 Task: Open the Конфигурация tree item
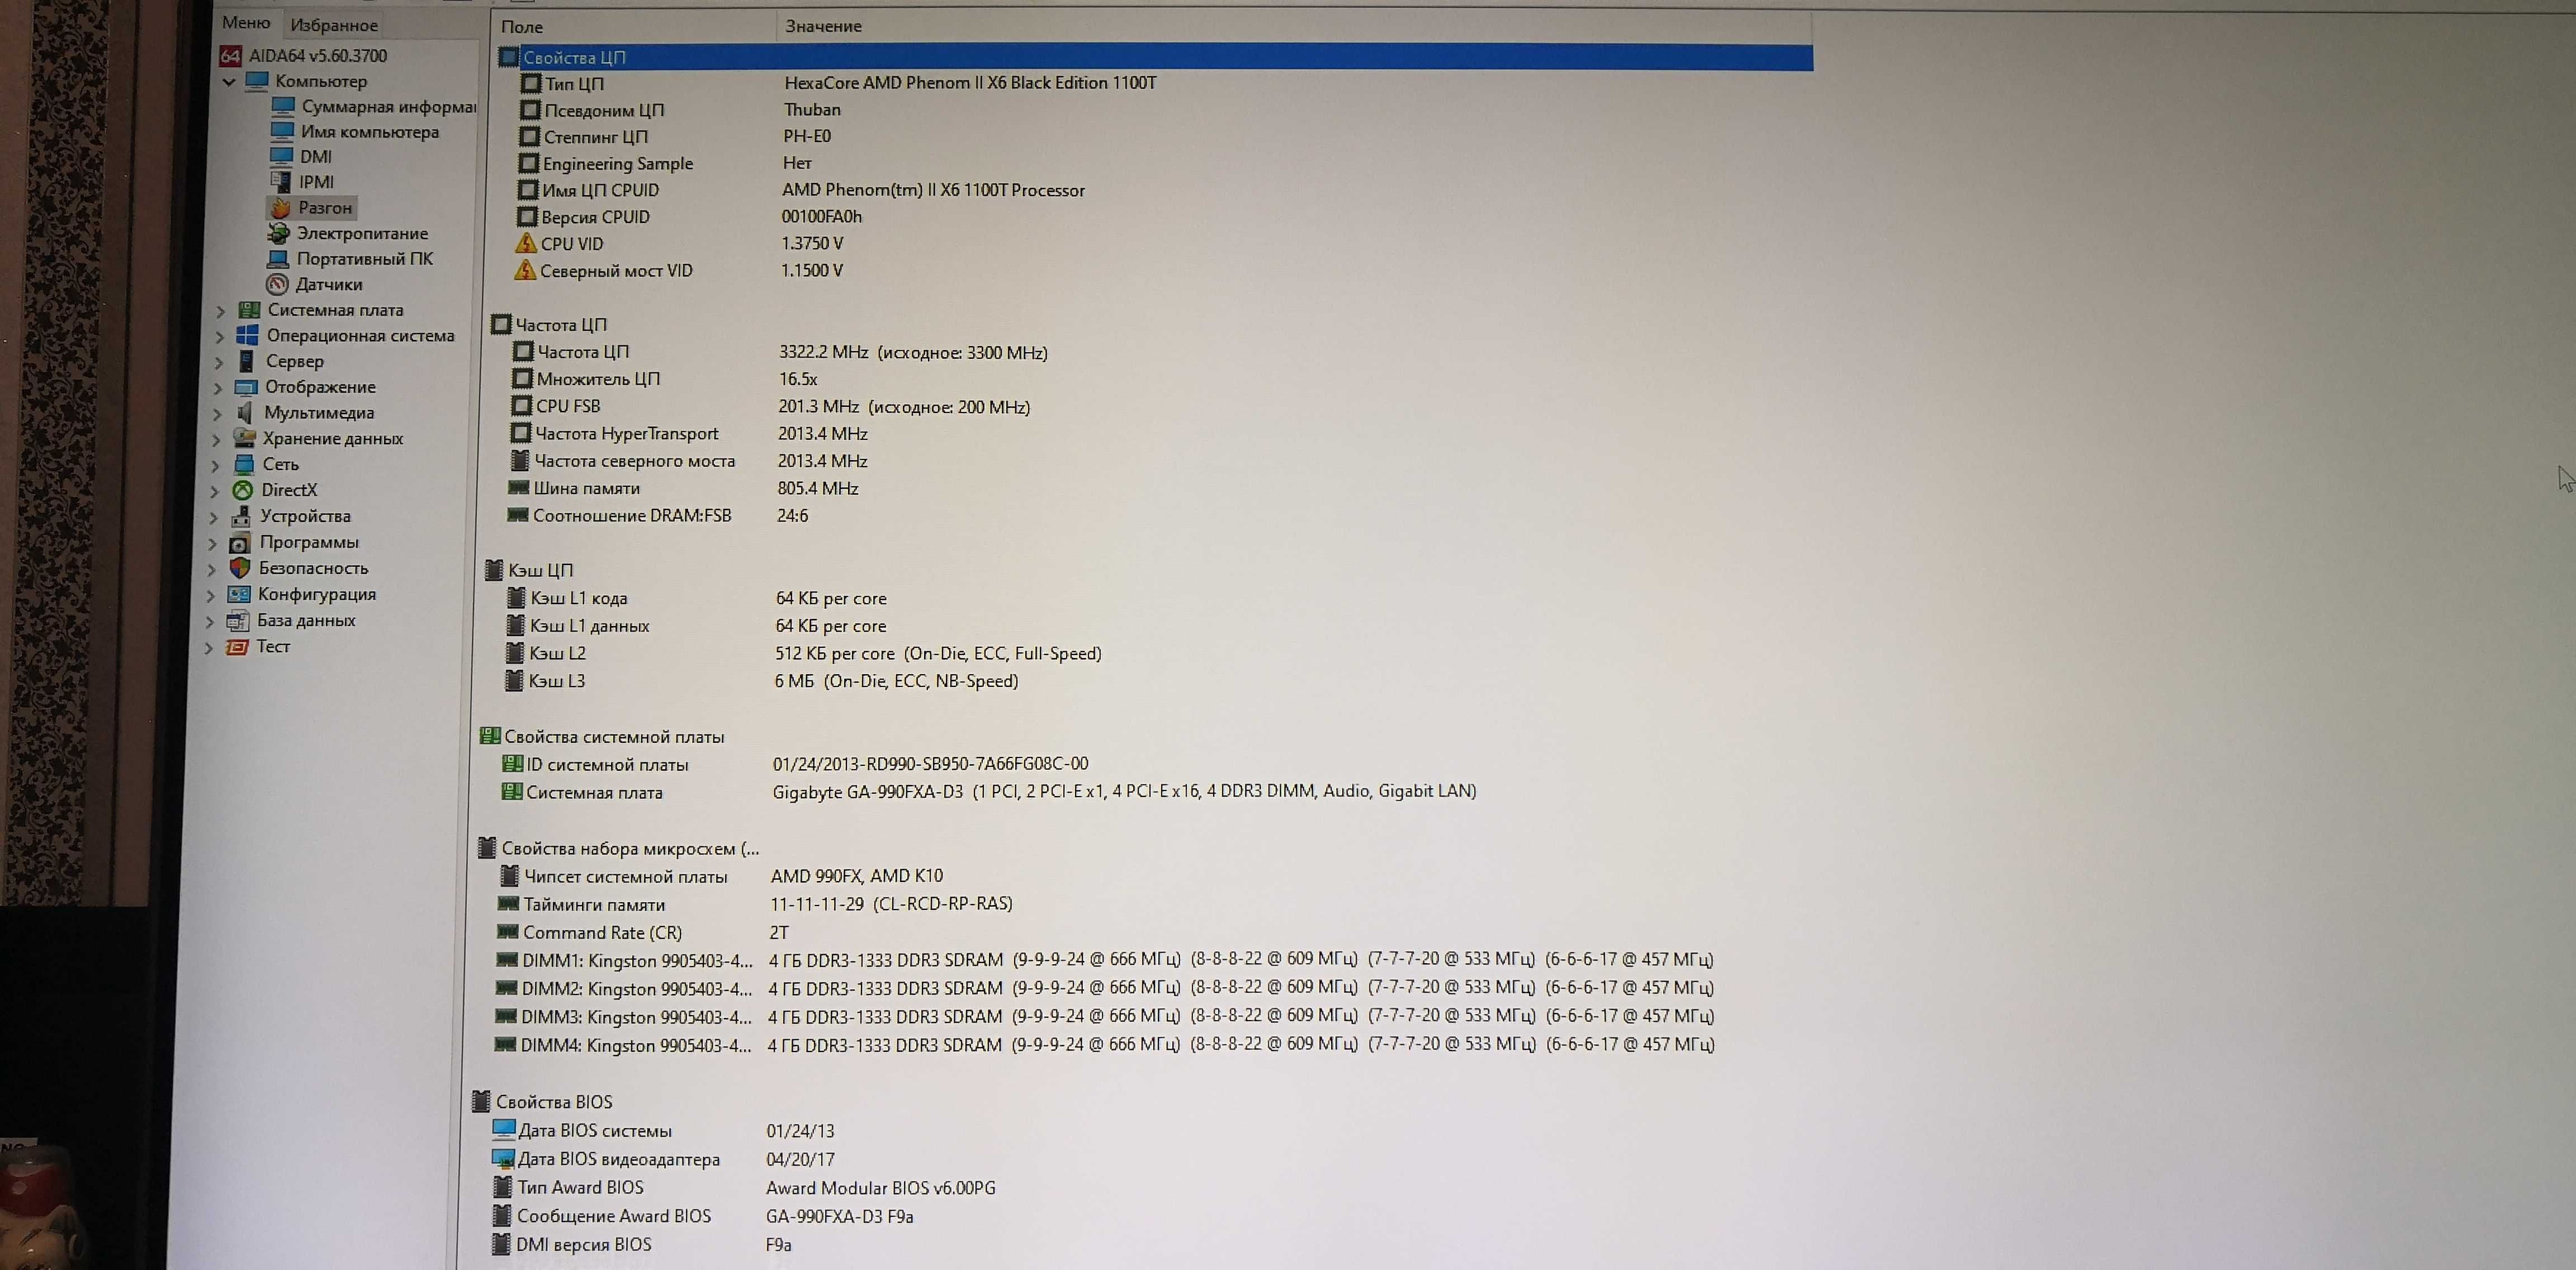(317, 594)
